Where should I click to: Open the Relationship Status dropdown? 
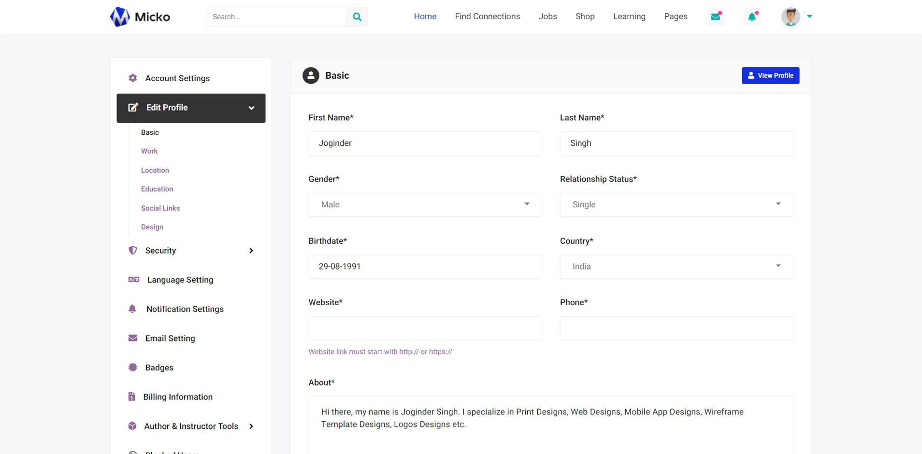[676, 205]
